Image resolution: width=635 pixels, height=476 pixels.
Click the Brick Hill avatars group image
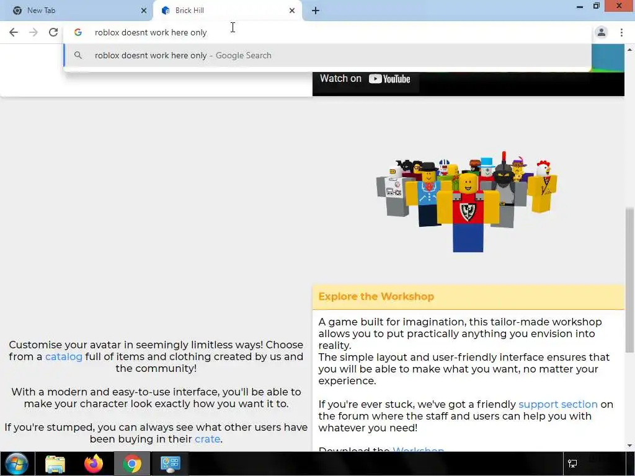point(467,201)
